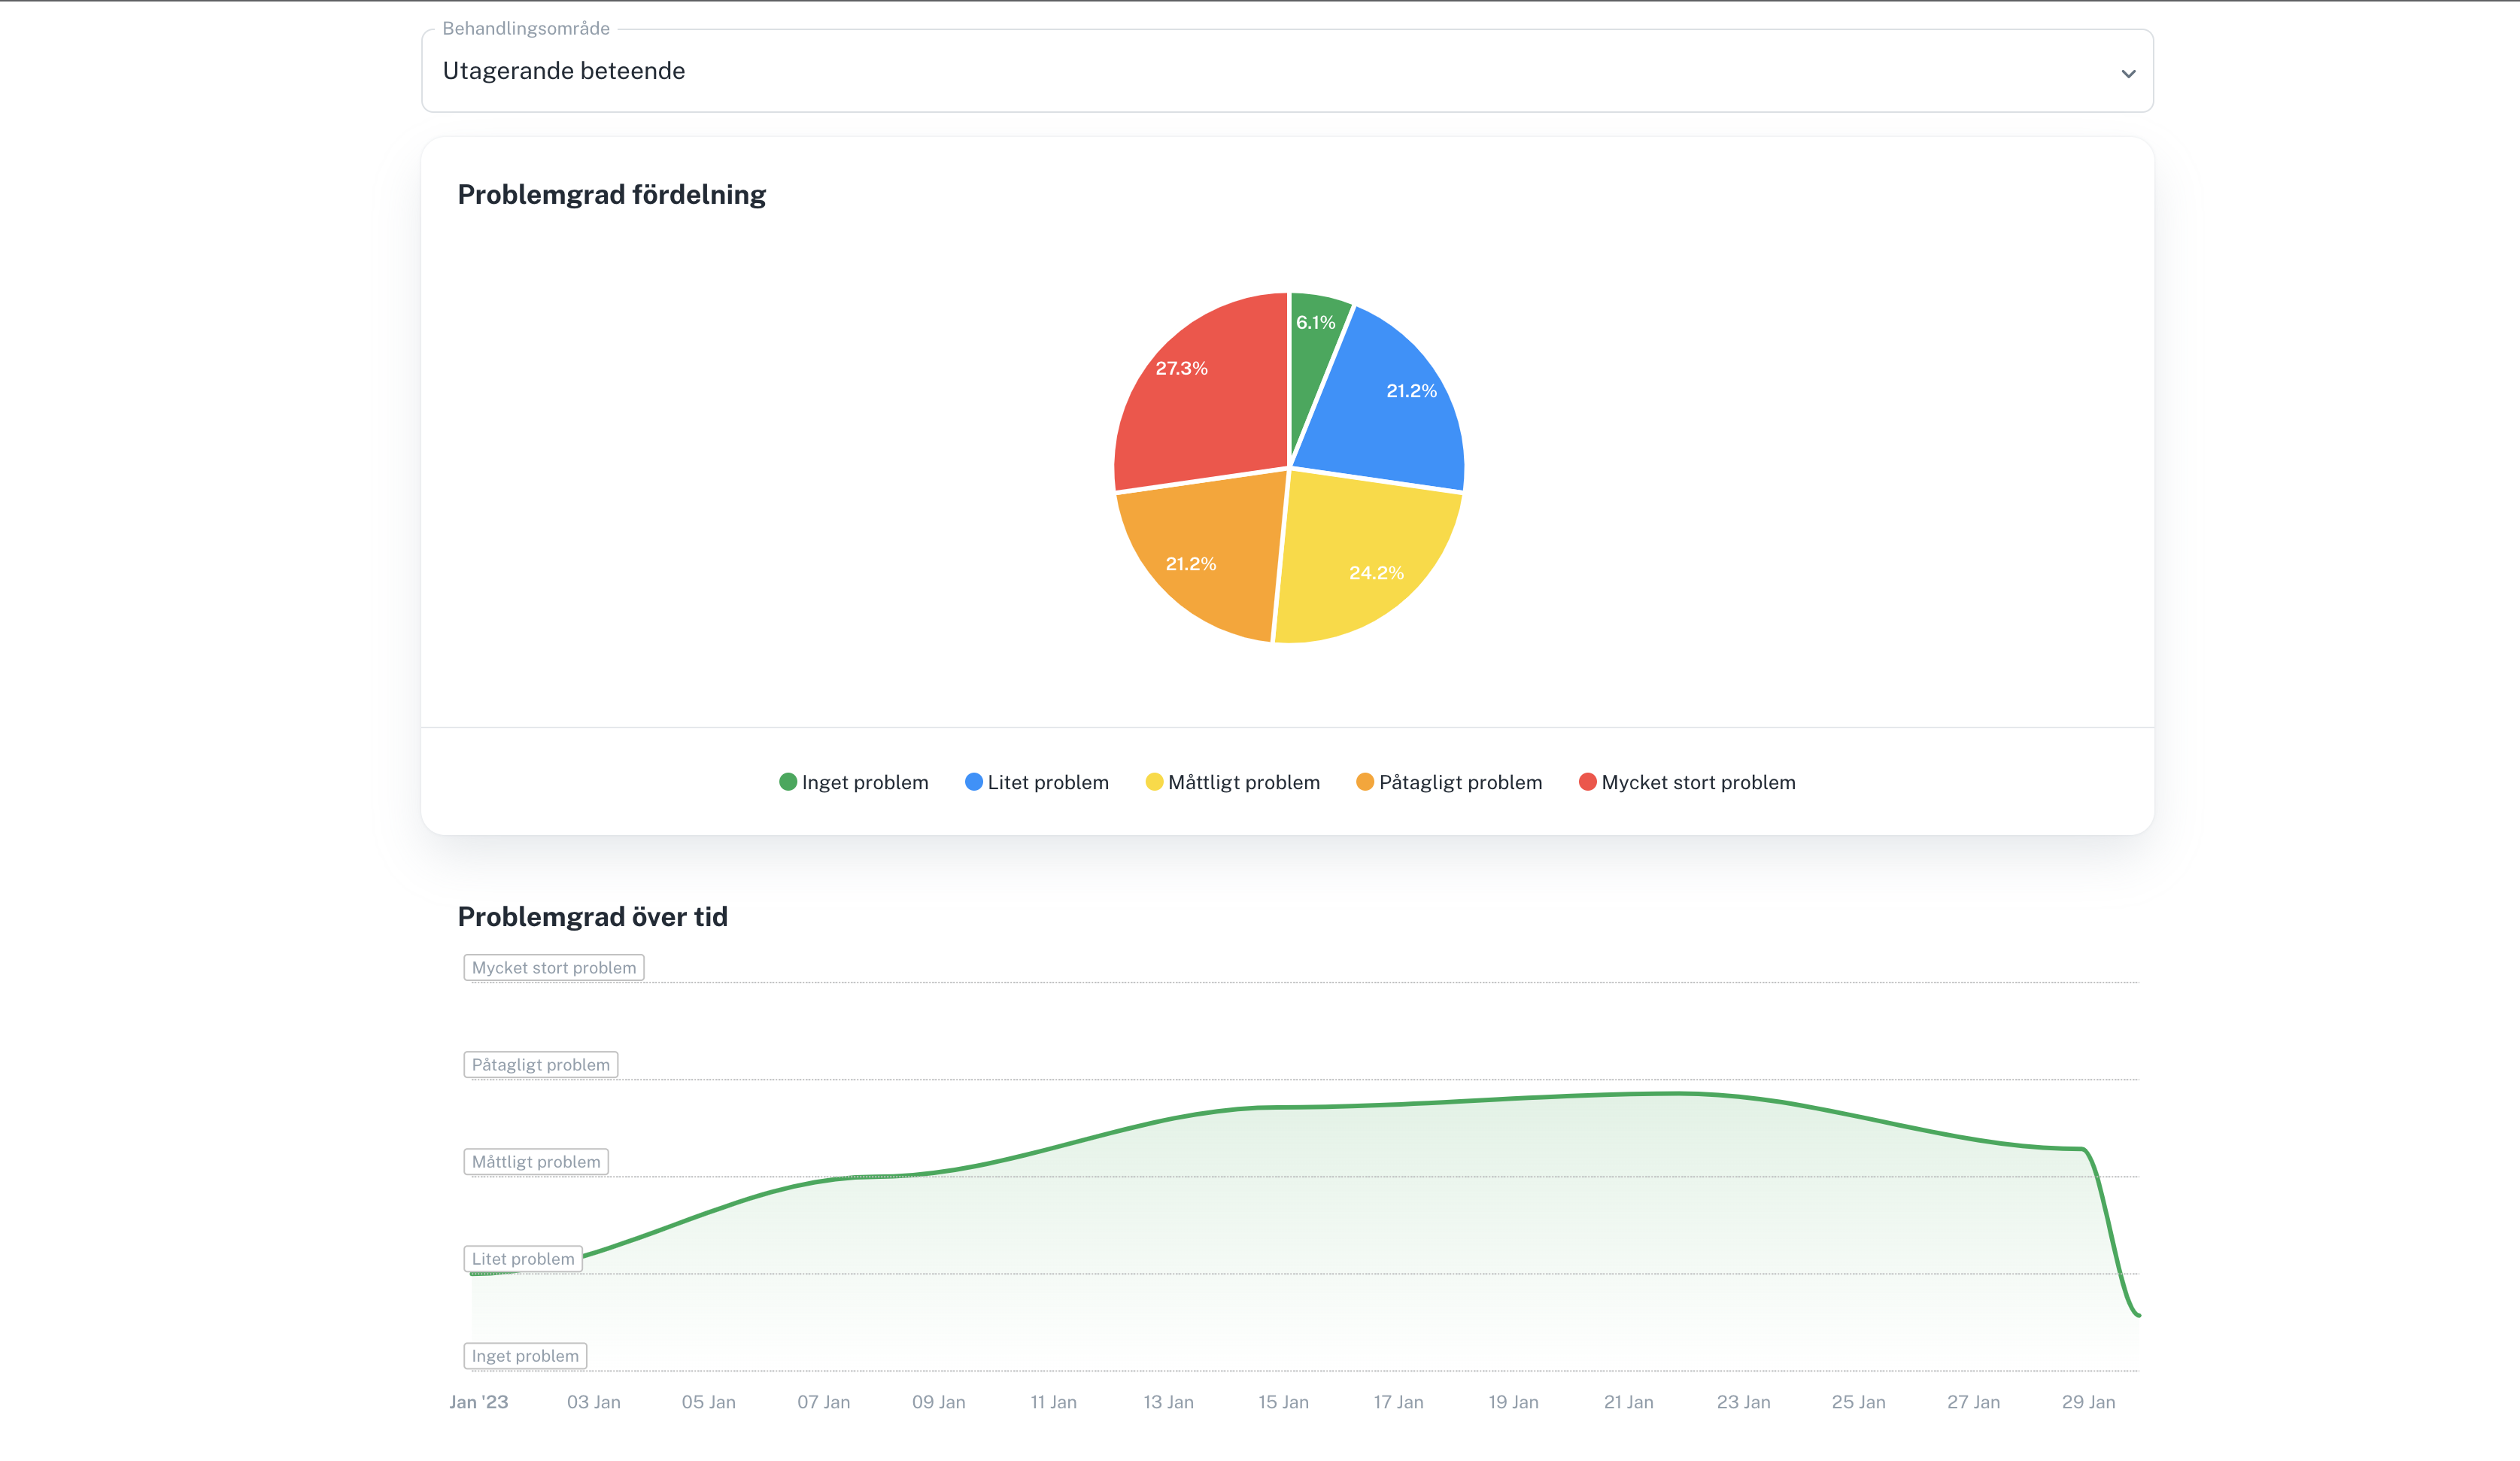Click the Problemgrad över tid heading

pos(593,917)
